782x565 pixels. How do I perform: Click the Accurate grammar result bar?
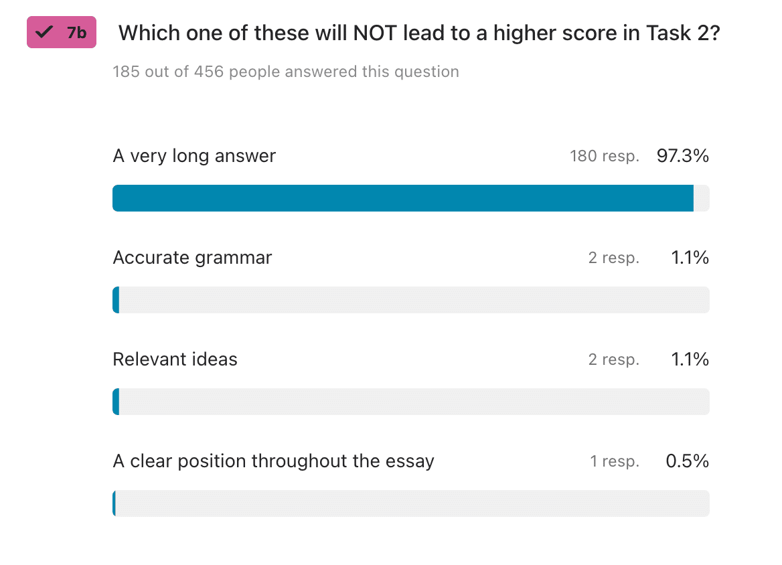tap(411, 300)
